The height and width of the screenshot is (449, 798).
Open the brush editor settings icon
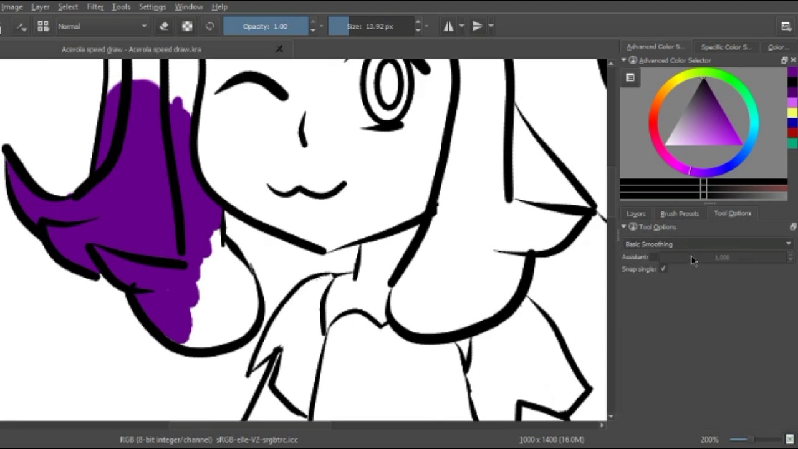(22, 26)
